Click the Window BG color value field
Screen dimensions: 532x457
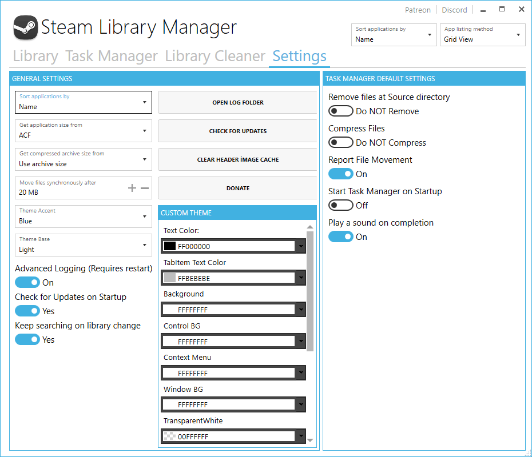tap(229, 404)
